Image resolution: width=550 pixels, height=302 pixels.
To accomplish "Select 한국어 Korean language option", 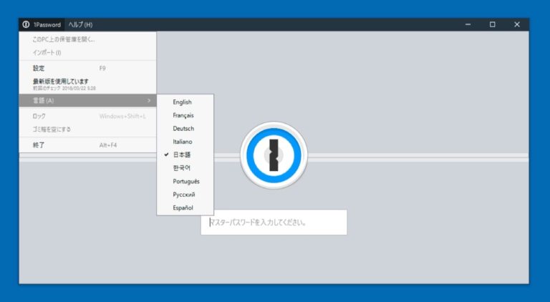I will 182,168.
